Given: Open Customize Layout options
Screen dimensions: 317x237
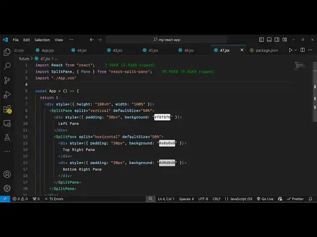Looking at the screenshot, I should pyautogui.click(x=285, y=39).
